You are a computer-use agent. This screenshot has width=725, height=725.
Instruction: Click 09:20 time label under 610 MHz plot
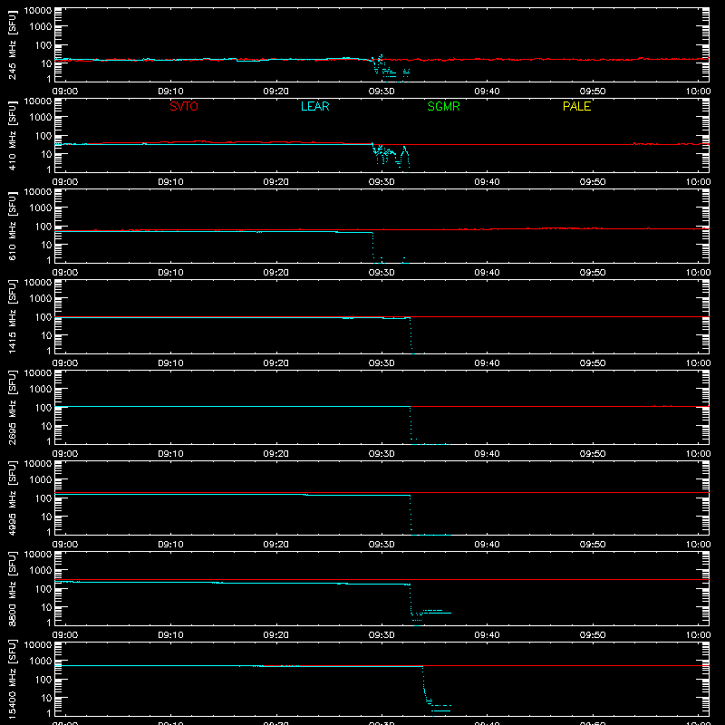(x=276, y=273)
